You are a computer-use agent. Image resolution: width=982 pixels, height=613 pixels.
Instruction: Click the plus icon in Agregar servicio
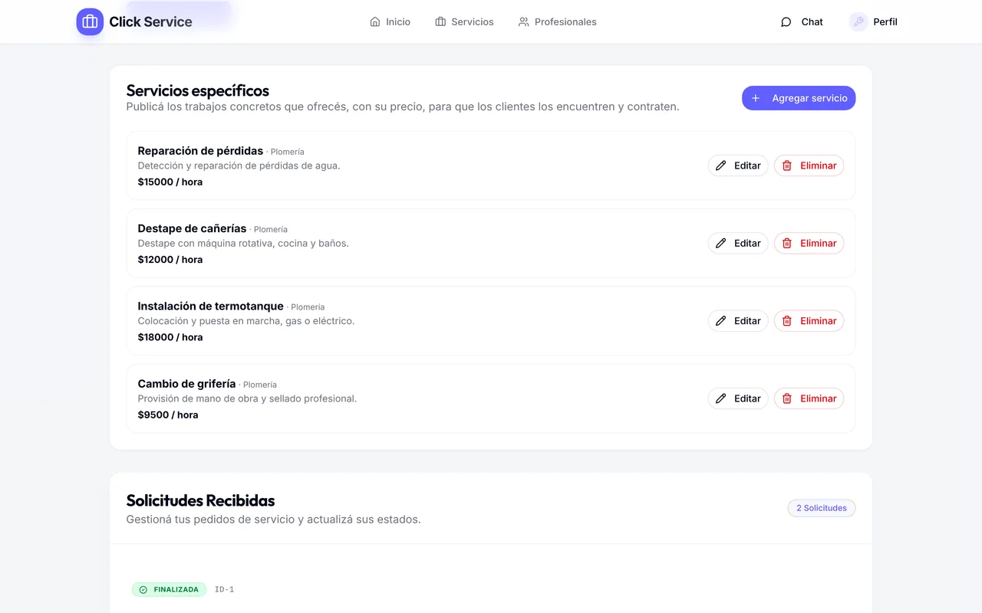756,98
